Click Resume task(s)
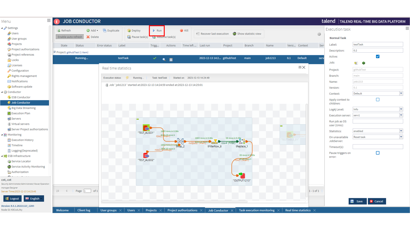 tap(164, 37)
